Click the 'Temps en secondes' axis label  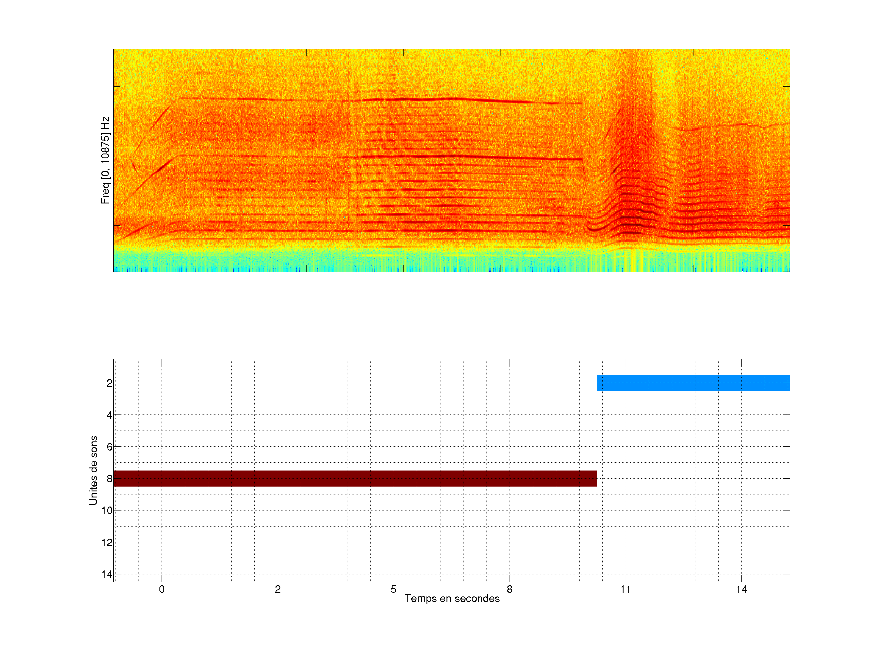click(452, 598)
